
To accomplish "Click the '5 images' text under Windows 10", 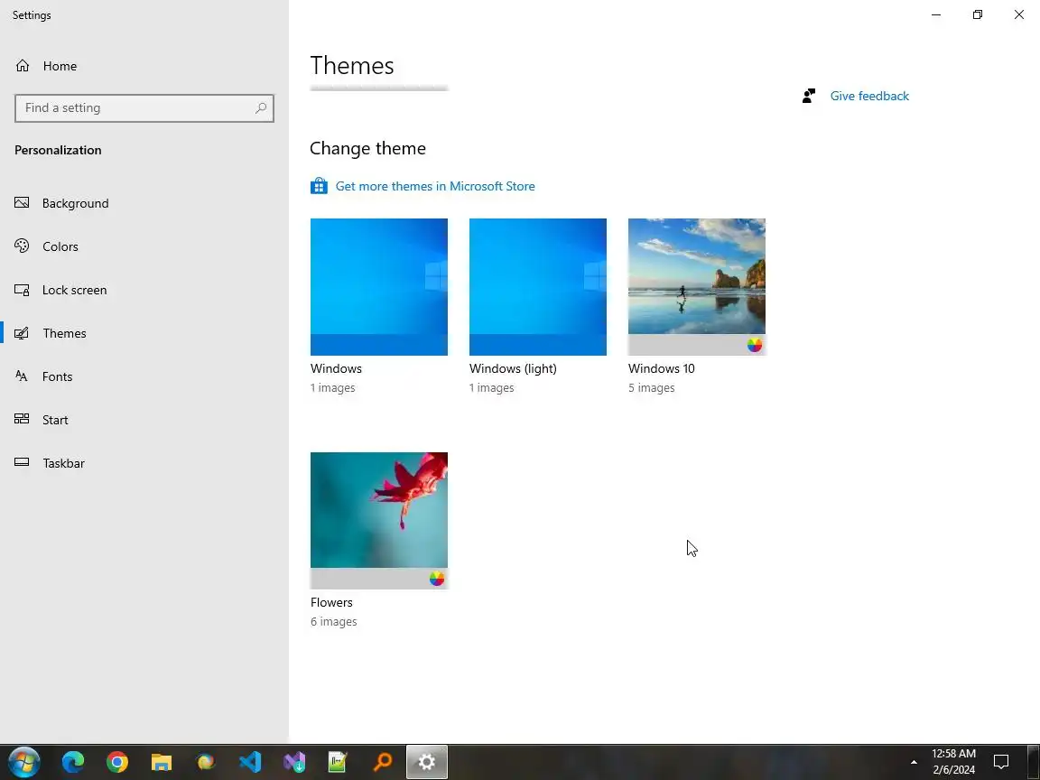I will coord(651,388).
